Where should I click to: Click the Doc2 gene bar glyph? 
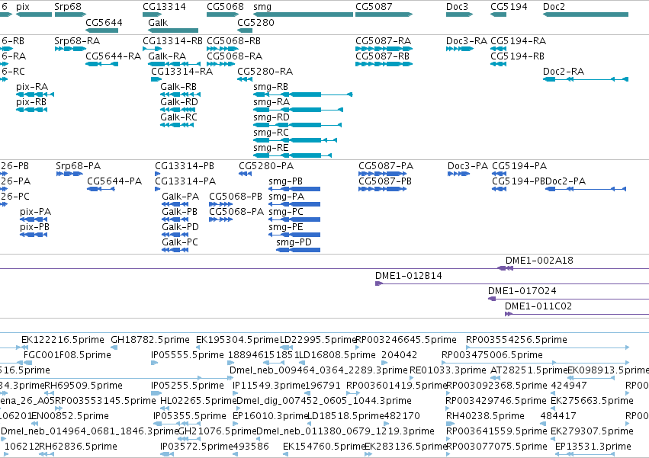[586, 14]
